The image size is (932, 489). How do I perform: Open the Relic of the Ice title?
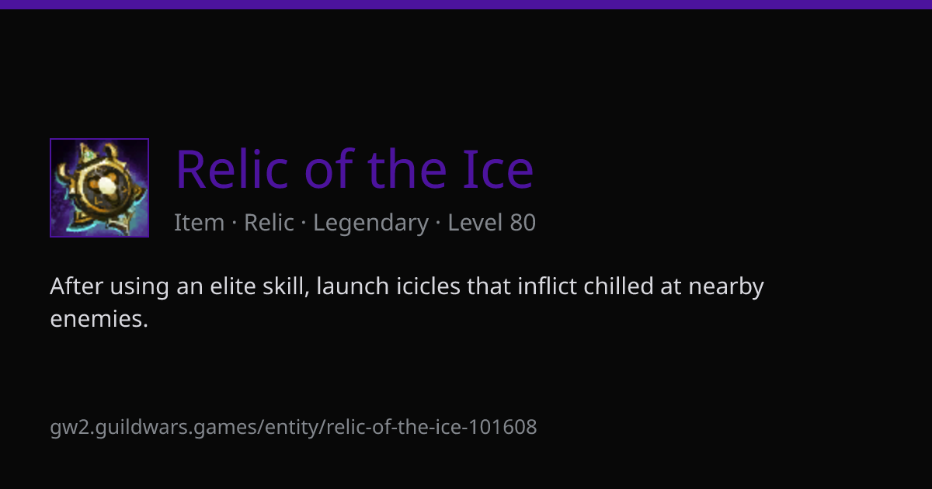[x=354, y=168]
